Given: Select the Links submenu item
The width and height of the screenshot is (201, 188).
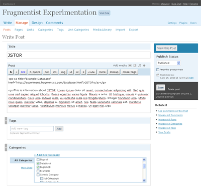Looking at the screenshot, I should (x=30, y=30).
